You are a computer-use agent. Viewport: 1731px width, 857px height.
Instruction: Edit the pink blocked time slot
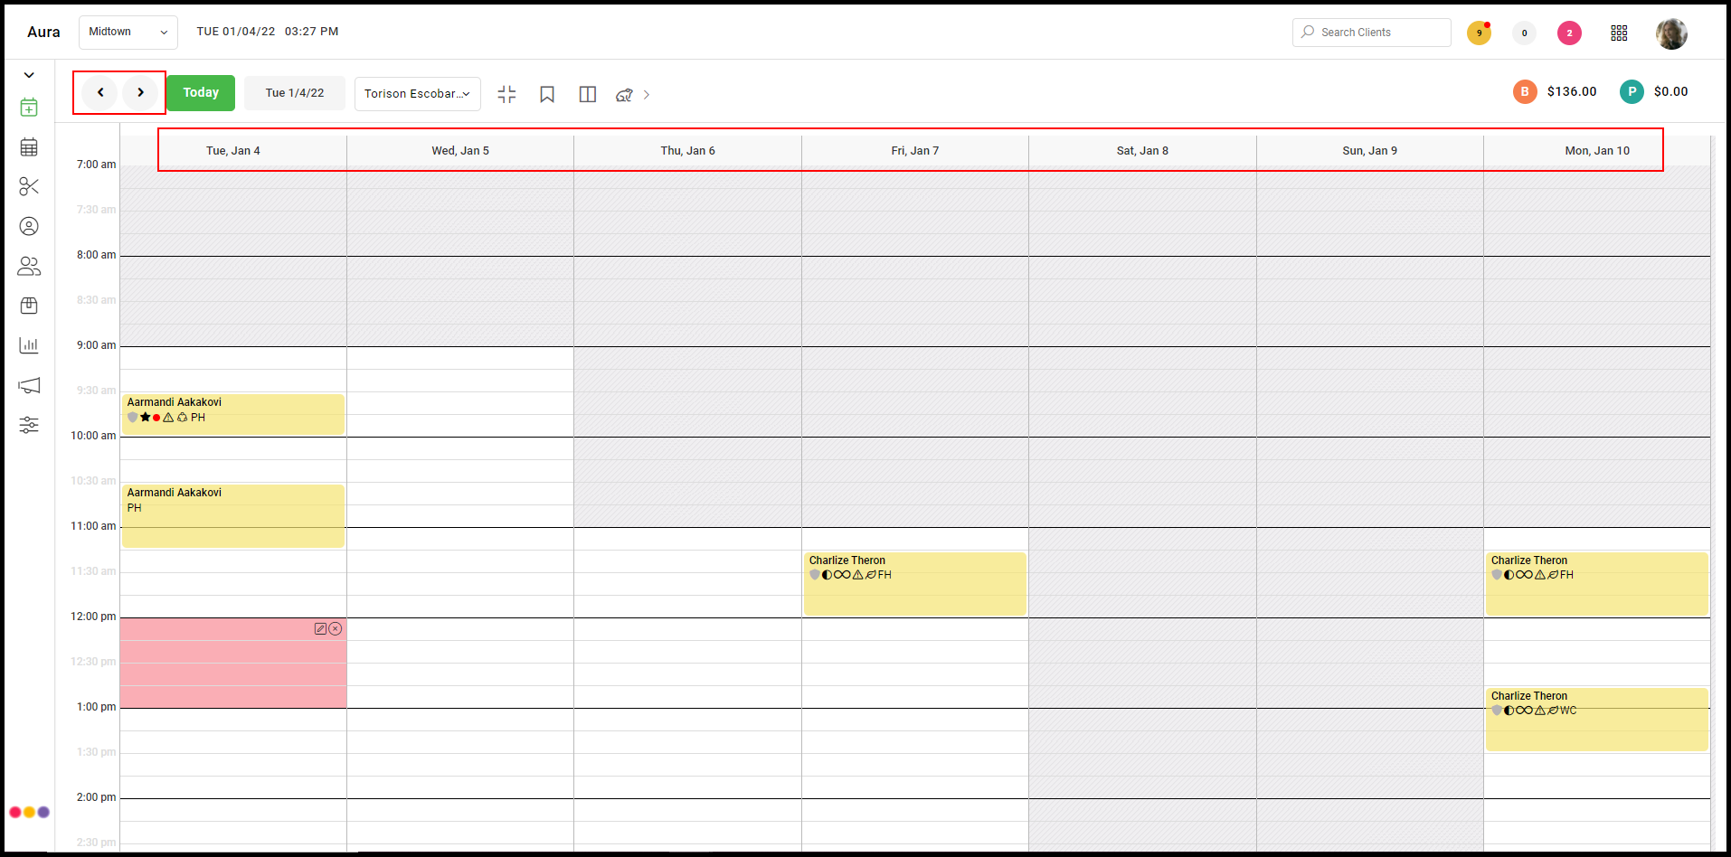coord(320,628)
